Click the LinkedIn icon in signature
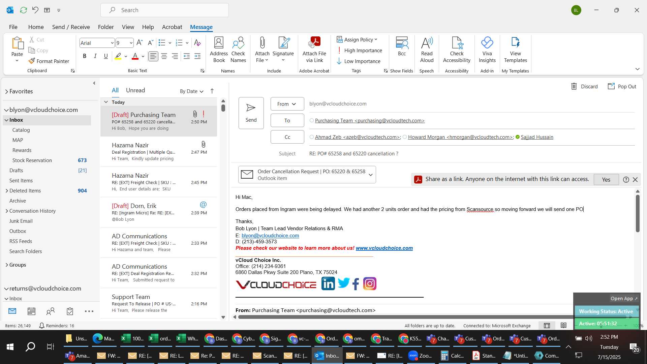Viewport: 647px width, 364px height. (x=328, y=284)
